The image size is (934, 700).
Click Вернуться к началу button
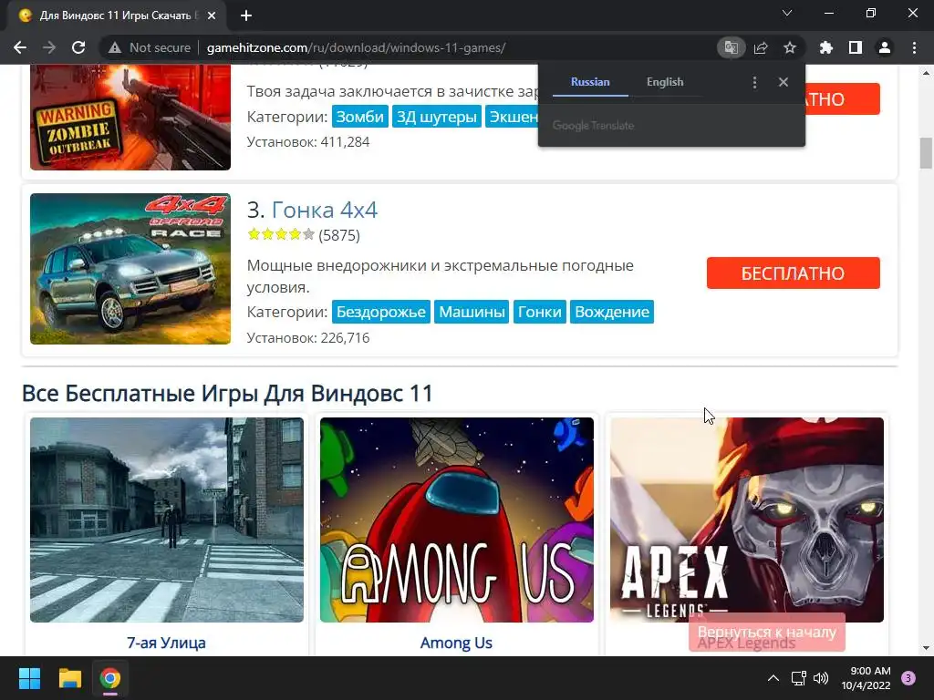pos(766,633)
